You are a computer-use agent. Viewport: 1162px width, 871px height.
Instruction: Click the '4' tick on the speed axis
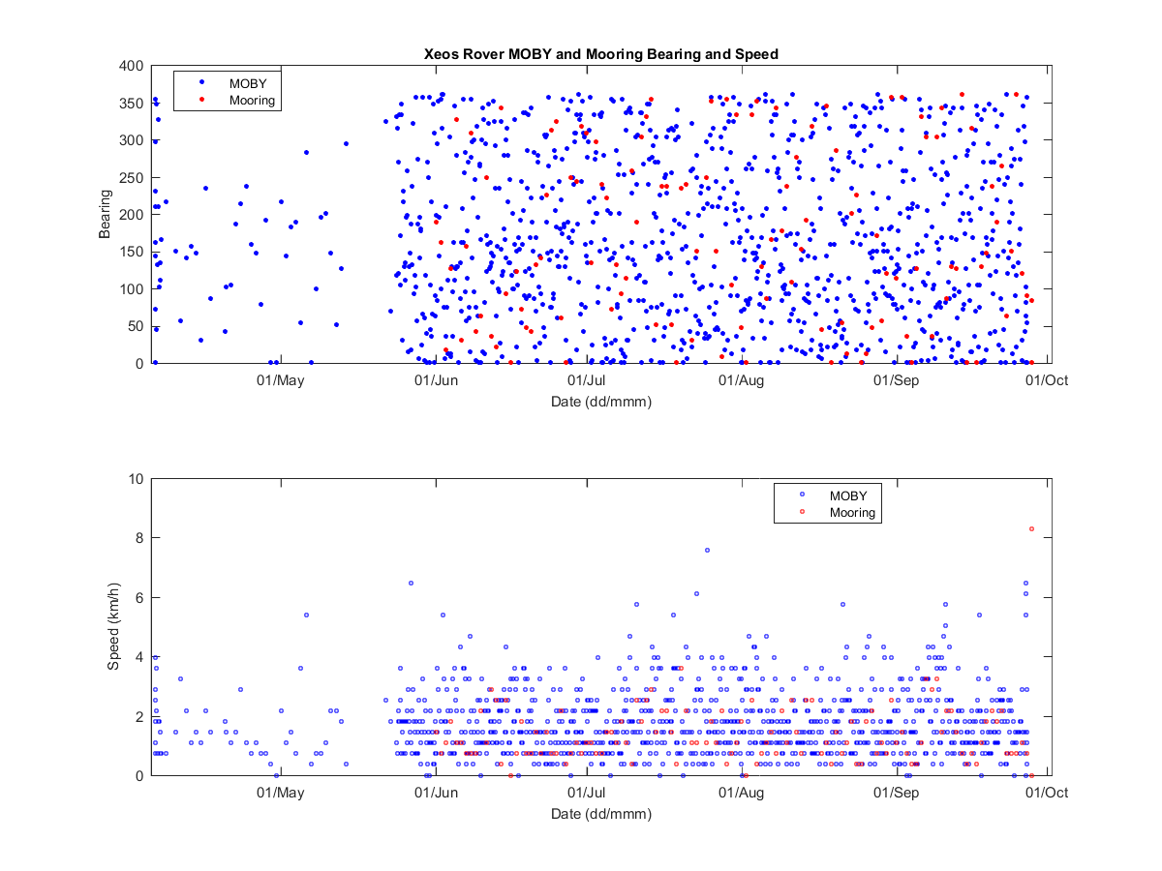141,657
